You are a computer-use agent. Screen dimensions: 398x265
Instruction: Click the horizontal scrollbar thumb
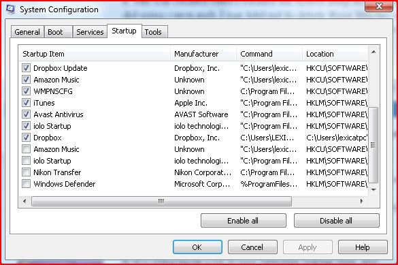pyautogui.click(x=161, y=201)
